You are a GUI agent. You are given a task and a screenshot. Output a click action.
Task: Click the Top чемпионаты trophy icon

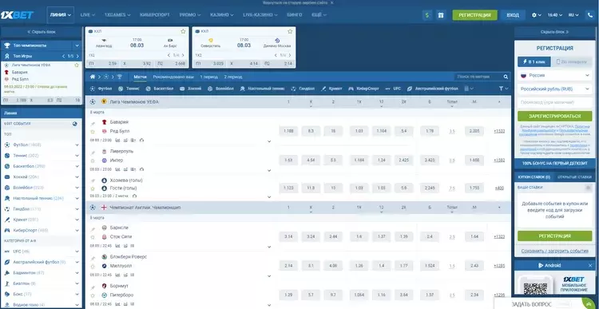[x=7, y=46]
